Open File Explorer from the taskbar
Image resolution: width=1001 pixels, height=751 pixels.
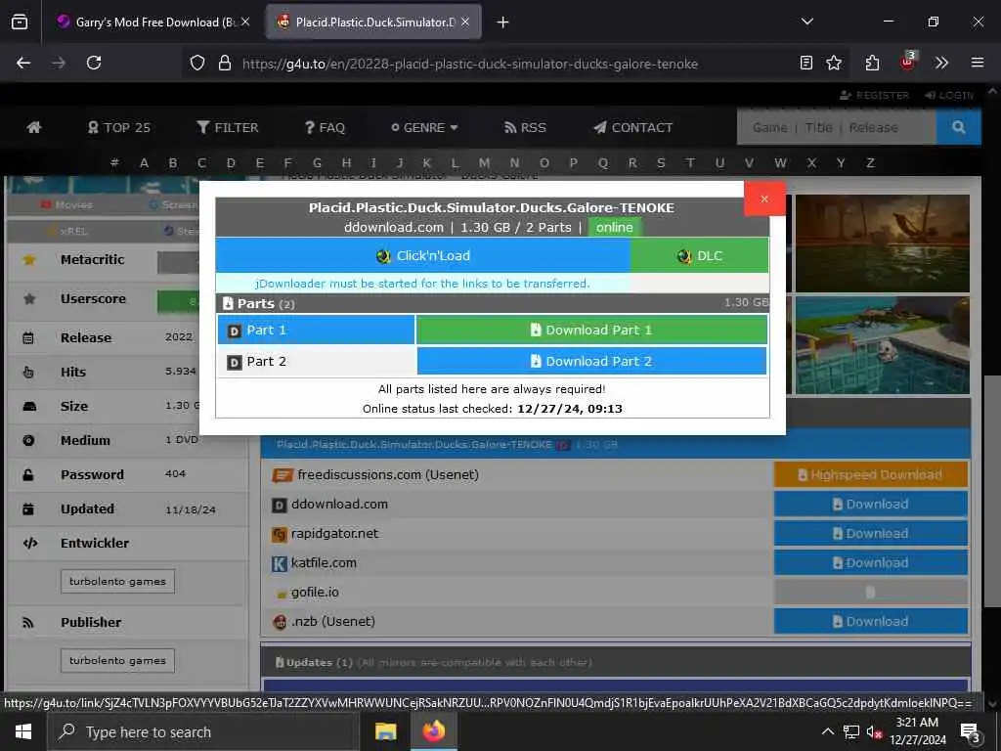[385, 731]
